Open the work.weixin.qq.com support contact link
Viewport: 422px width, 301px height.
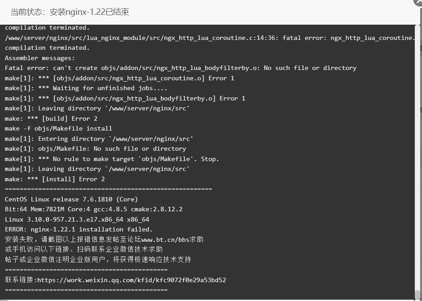(132, 280)
